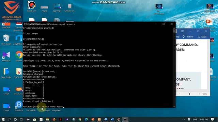Viewport: 218px width, 122px height.
Task: Launch KMPlayer from the desktop
Action: [6, 56]
